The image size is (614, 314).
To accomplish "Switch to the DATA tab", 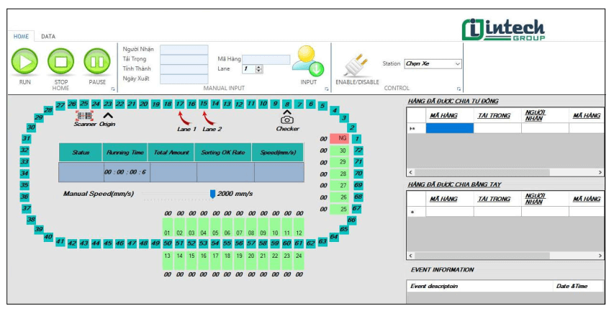I will pos(48,36).
